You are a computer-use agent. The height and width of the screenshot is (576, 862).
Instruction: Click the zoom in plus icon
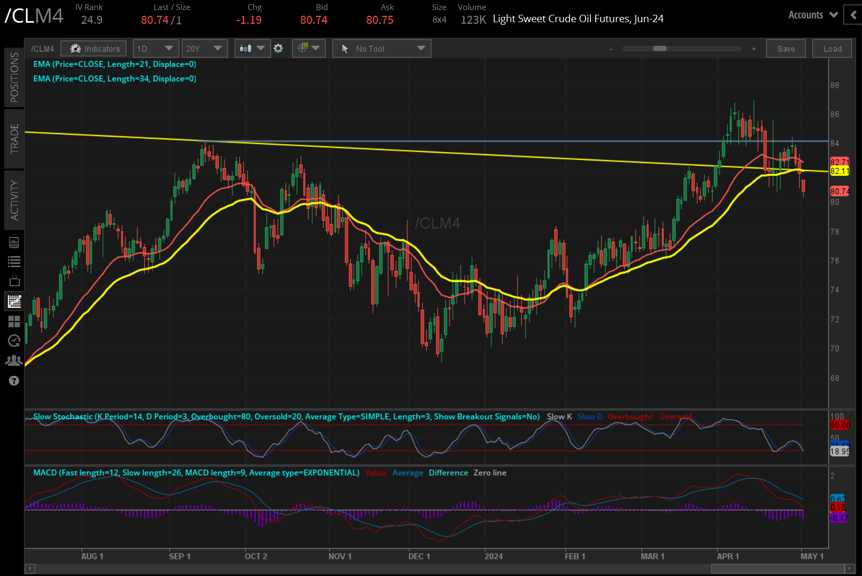coord(754,49)
